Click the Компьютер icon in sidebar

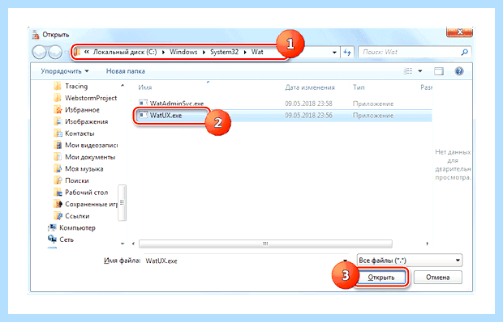pyautogui.click(x=52, y=227)
